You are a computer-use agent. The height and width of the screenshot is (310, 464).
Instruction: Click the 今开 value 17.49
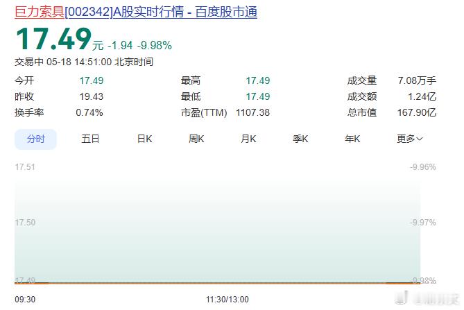tap(91, 80)
